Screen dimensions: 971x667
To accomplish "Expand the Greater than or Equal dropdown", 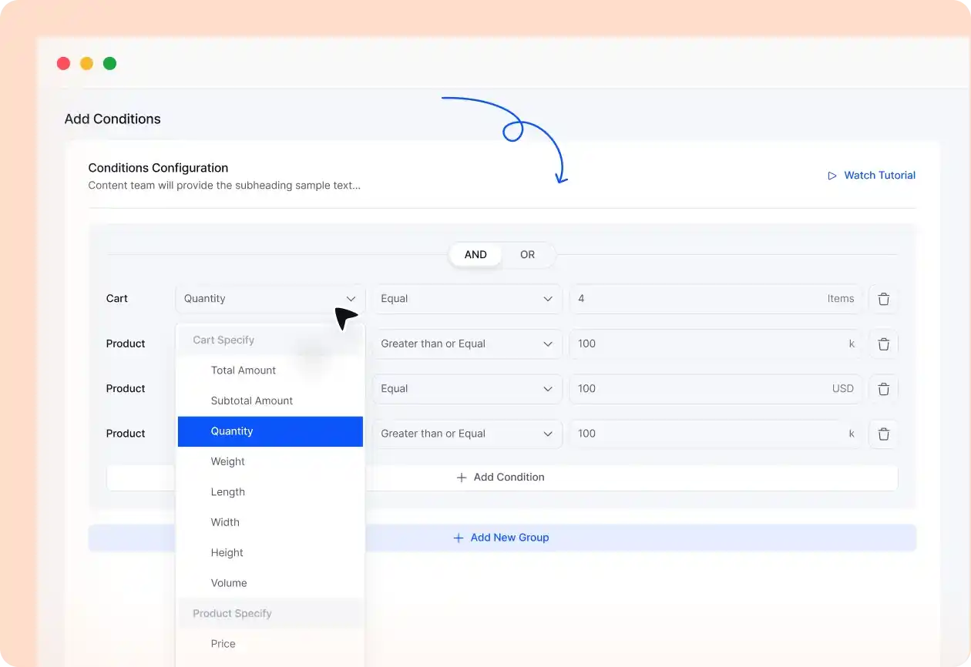I will (x=467, y=344).
